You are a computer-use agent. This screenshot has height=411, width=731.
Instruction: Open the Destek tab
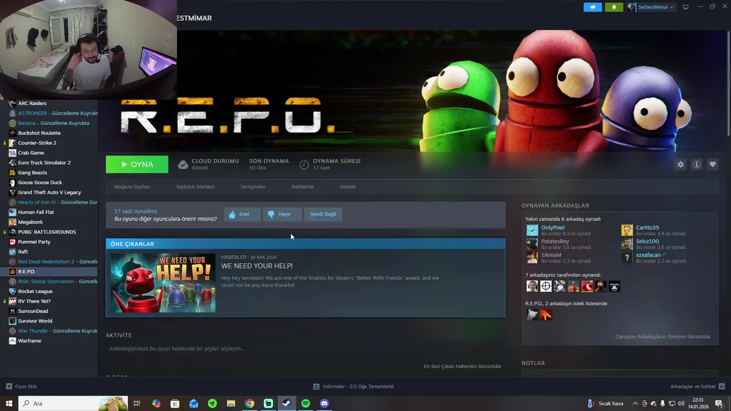coord(348,187)
